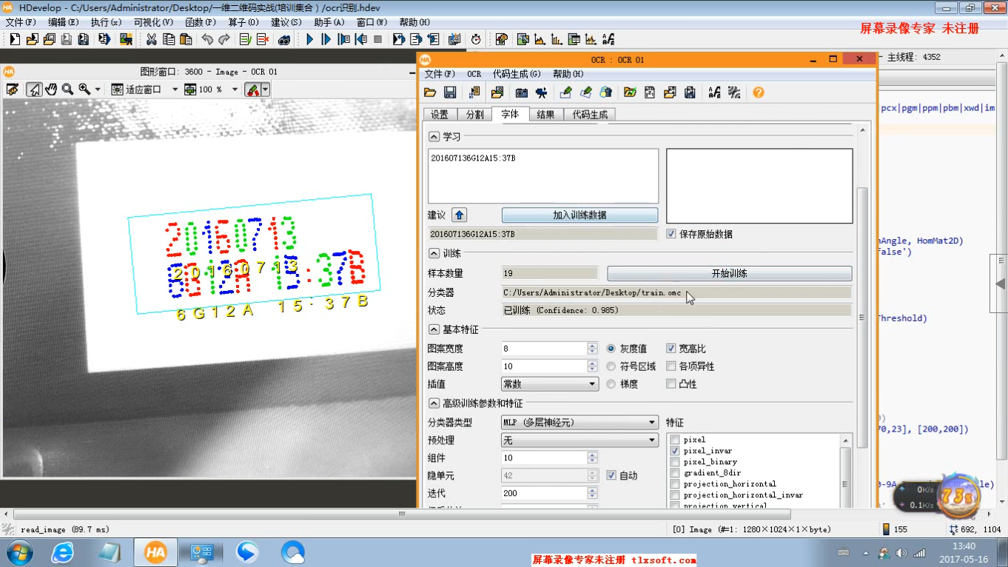Open the 可视化 menu in HDevelop
Screen dimensions: 1008x567
pyautogui.click(x=152, y=22)
